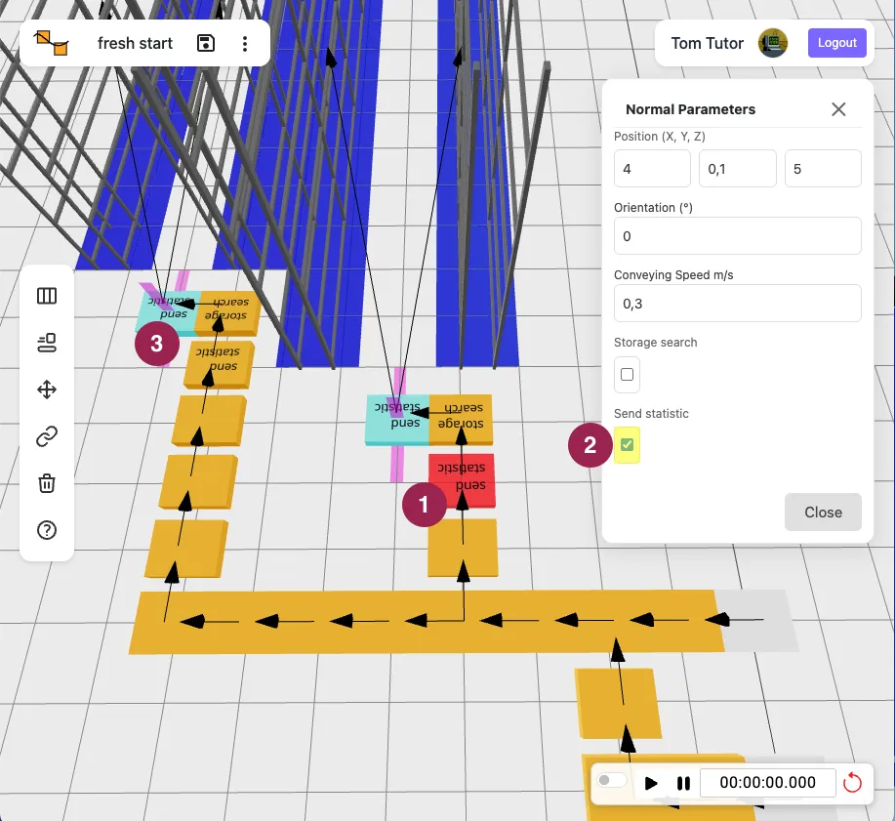895x821 pixels.
Task: Open the three-dot menu next to fresh start
Action: tap(245, 43)
